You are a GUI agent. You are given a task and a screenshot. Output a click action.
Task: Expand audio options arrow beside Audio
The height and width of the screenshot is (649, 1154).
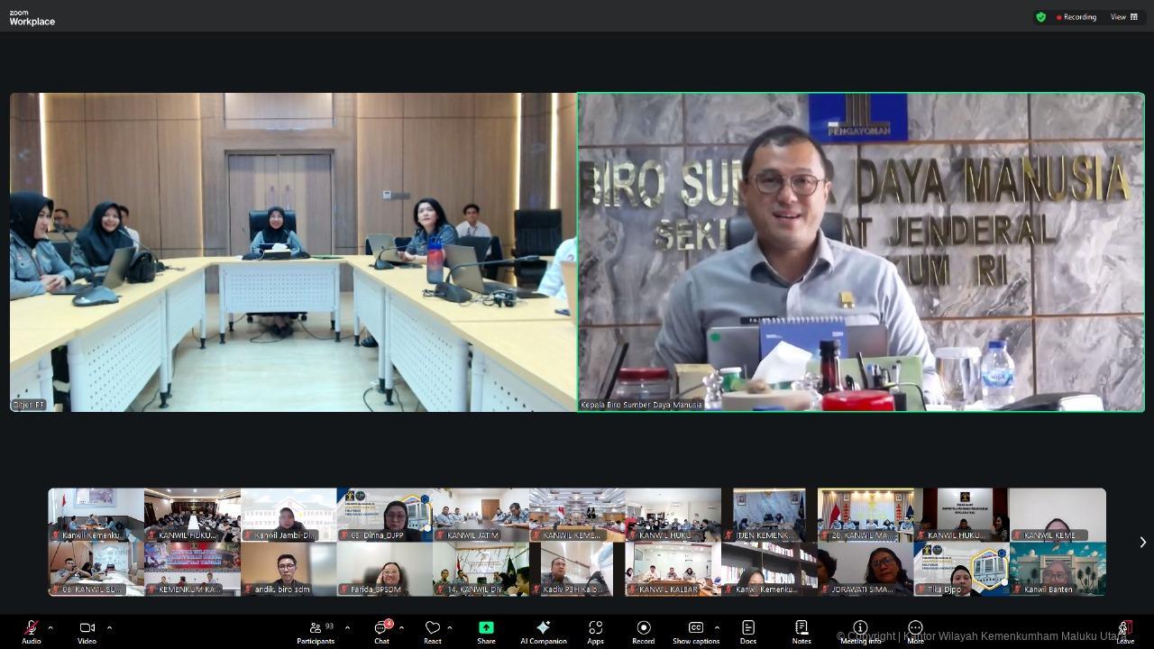[50, 627]
